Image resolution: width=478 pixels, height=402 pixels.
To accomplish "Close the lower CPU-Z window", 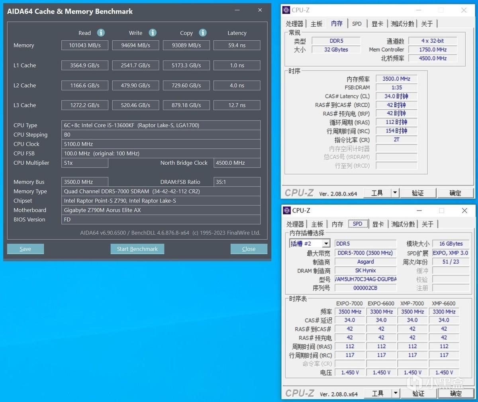I will pos(464,210).
